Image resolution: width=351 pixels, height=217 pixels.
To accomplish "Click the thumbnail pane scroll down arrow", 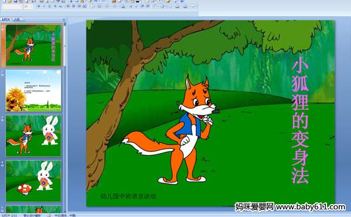I will [65, 211].
